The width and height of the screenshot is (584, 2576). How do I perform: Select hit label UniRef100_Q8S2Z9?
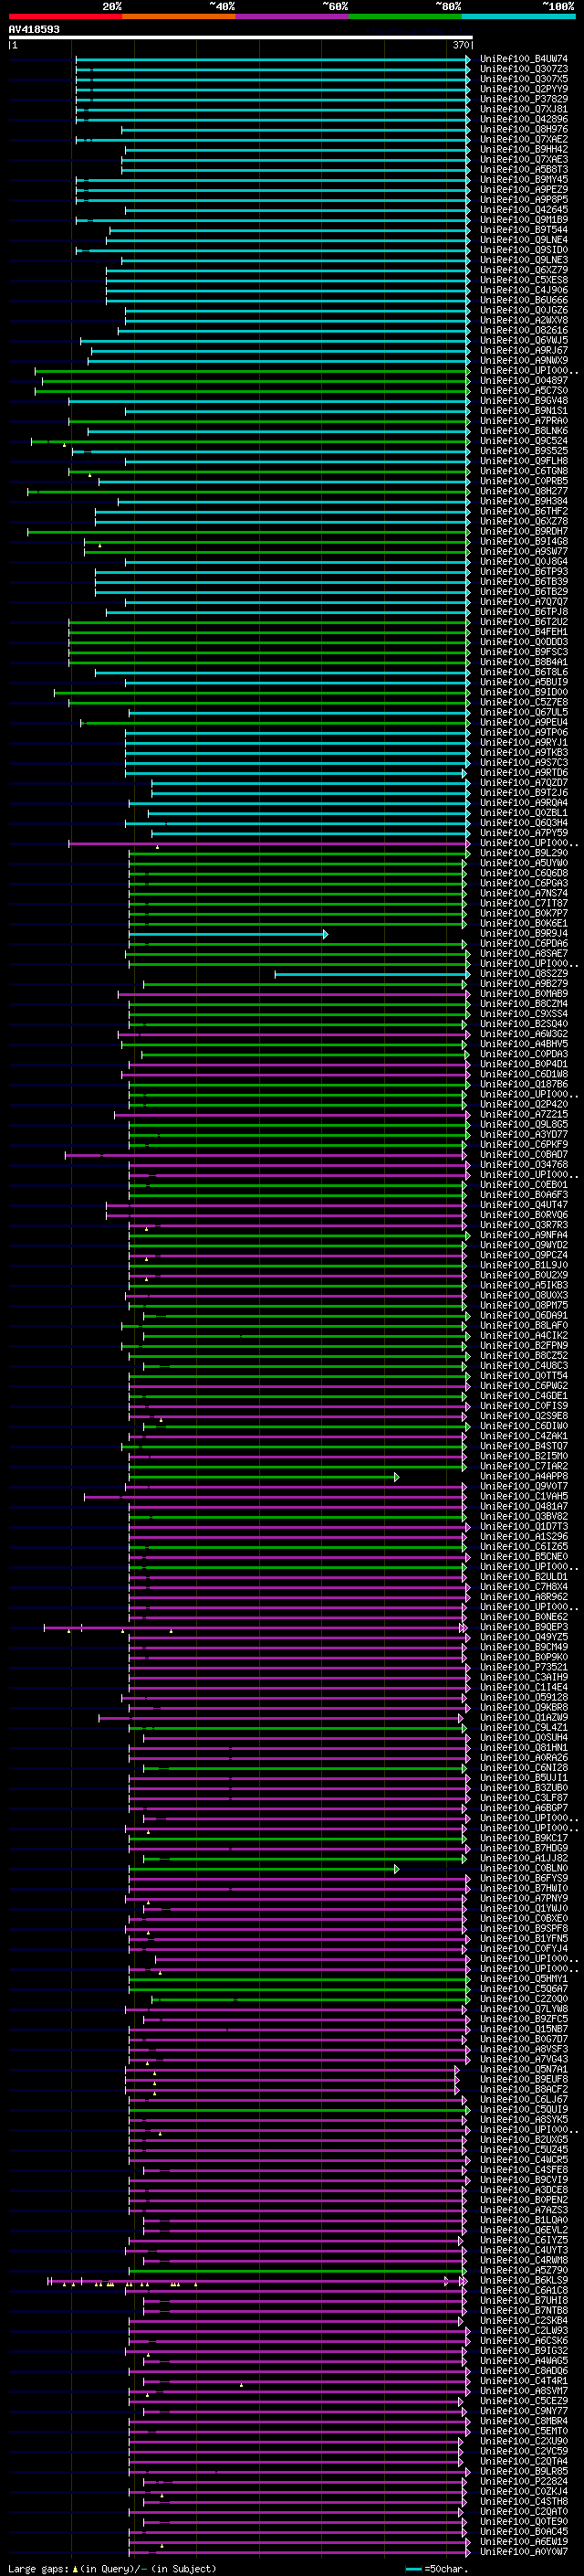tap(524, 974)
